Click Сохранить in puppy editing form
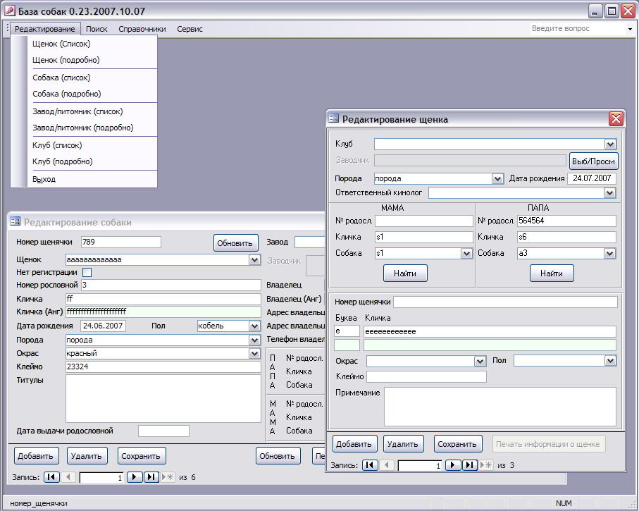The height and width of the screenshot is (511, 639). pyautogui.click(x=458, y=444)
